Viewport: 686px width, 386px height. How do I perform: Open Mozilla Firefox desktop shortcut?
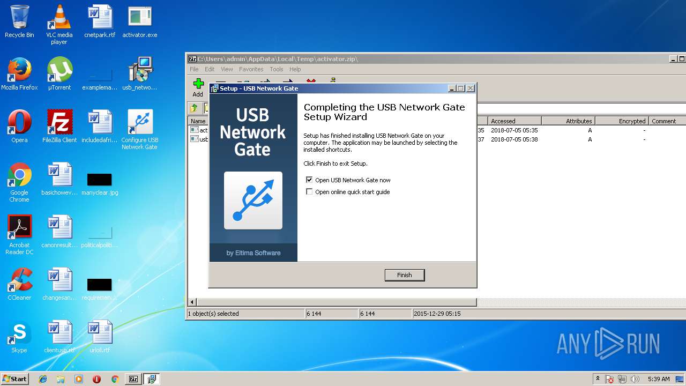(19, 74)
